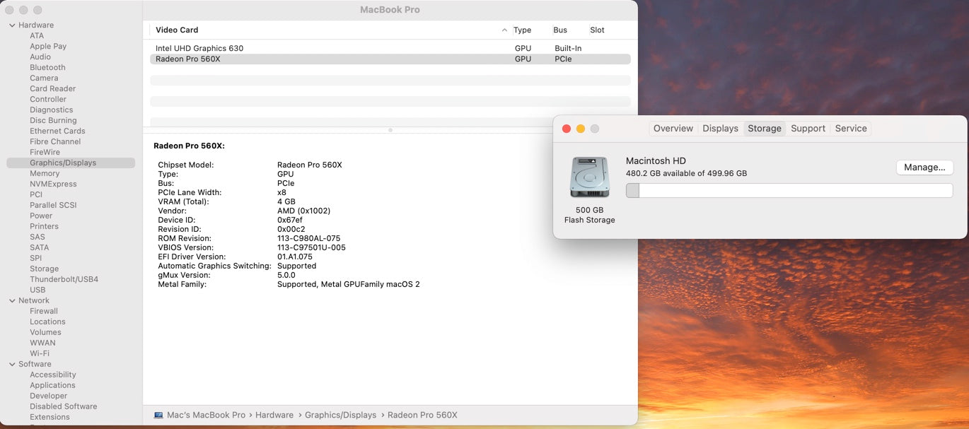Collapse the Hardware section in sidebar
969x429 pixels.
(12, 25)
